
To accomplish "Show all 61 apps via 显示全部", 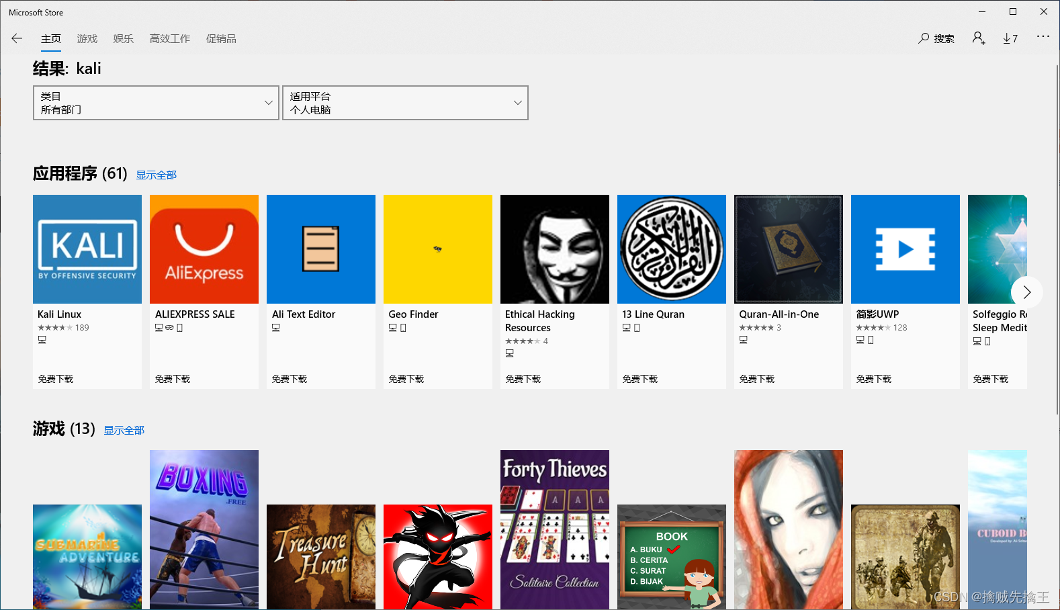I will [157, 175].
